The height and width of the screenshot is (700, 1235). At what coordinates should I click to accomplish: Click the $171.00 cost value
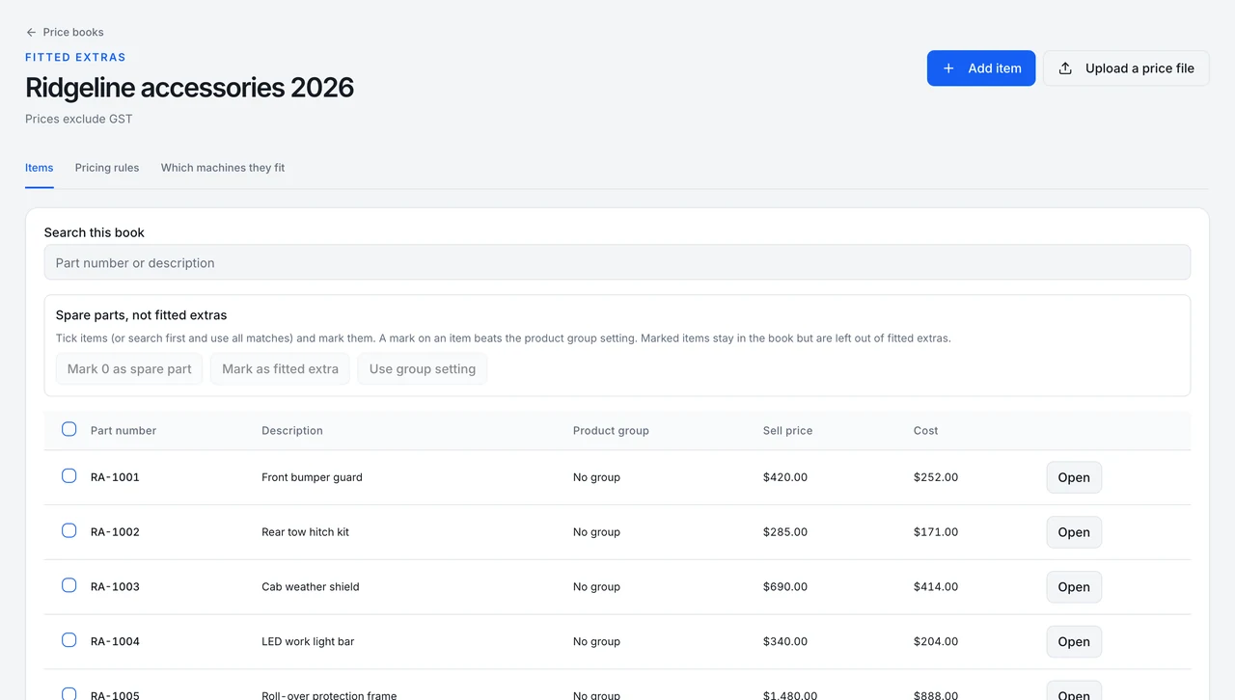click(936, 532)
